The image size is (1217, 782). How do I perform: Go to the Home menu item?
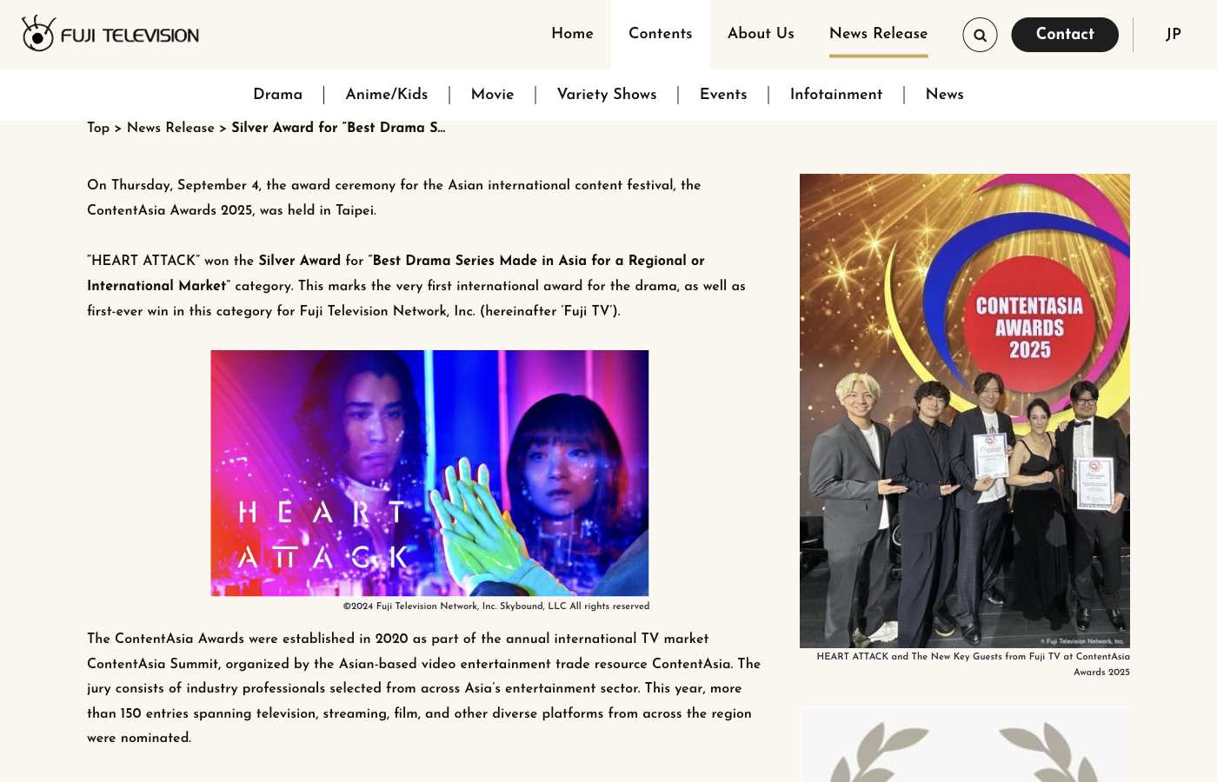tap(572, 34)
